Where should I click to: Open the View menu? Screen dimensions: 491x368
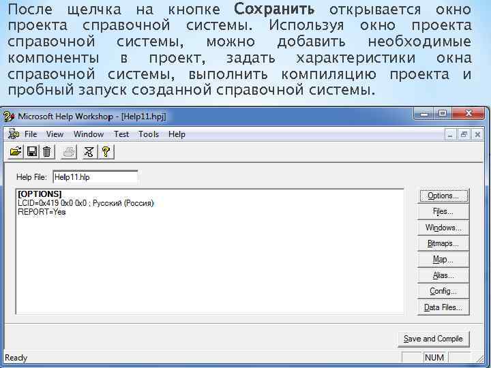pos(55,134)
